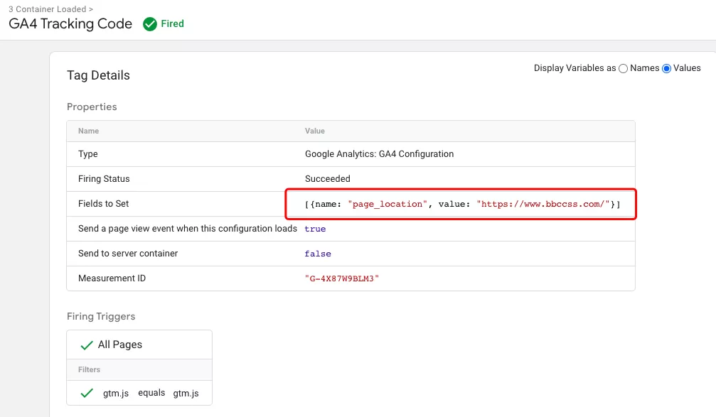Click the "Tag Details" heading

click(98, 75)
